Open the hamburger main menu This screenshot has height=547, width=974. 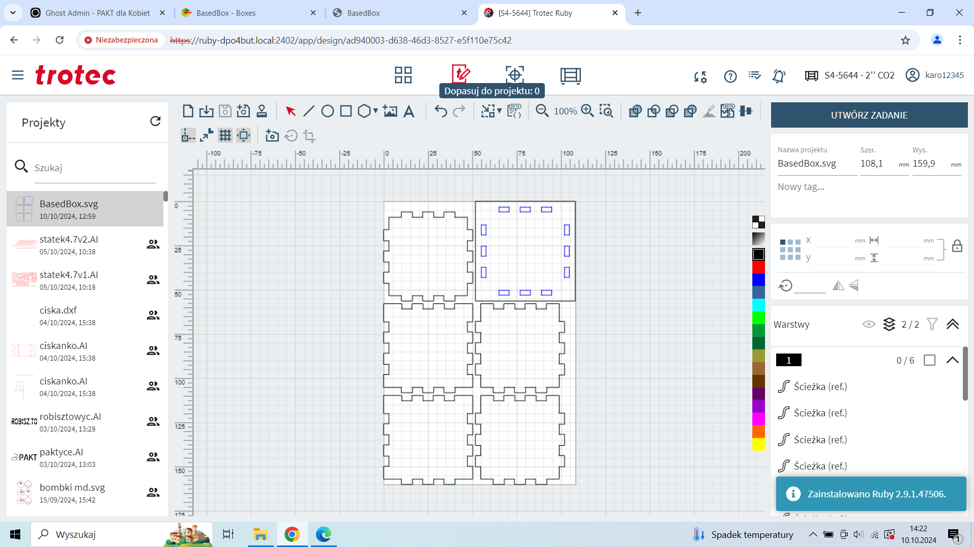point(18,75)
